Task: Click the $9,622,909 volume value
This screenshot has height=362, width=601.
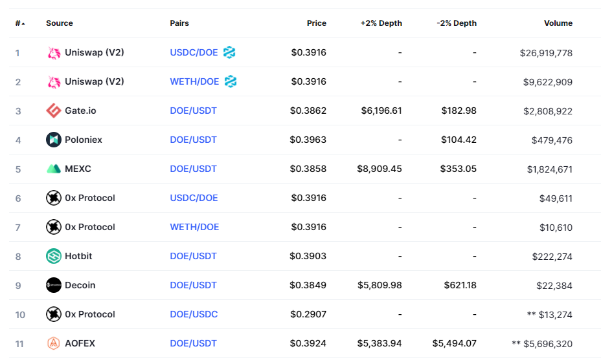Action: coord(548,82)
